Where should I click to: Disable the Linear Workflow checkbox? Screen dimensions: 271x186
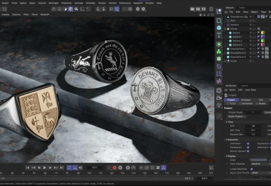pos(251,169)
